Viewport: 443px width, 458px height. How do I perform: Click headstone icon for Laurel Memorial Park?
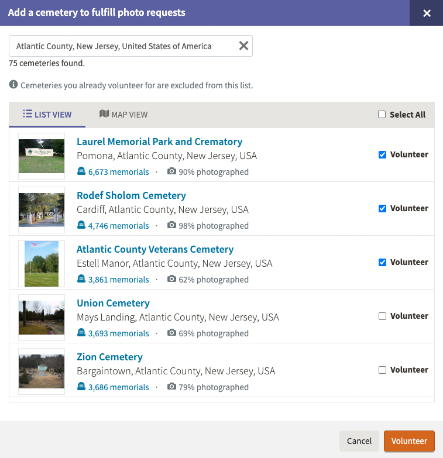click(81, 171)
